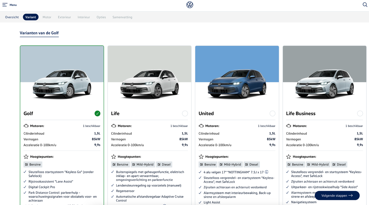Click the Life variant car image
This screenshot has height=205, width=369.
[150, 84]
